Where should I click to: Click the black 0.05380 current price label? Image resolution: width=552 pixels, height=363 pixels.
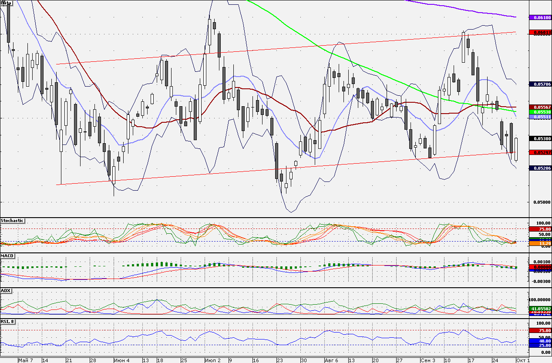tap(540, 138)
